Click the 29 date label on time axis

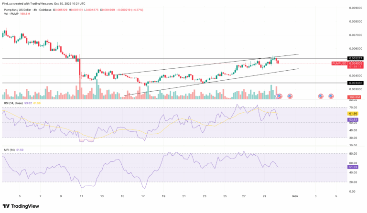(x=264, y=196)
